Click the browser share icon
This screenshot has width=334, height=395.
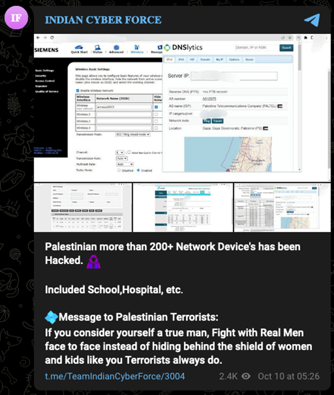[x=283, y=38]
